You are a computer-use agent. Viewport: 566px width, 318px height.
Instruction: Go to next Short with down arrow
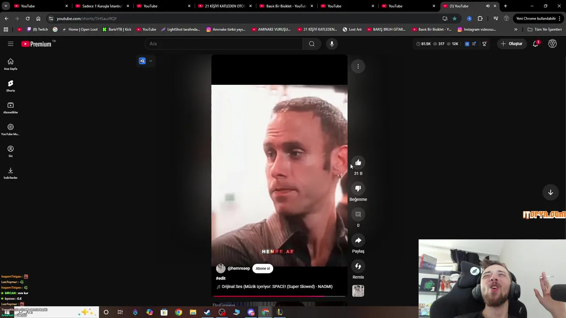coord(551,192)
